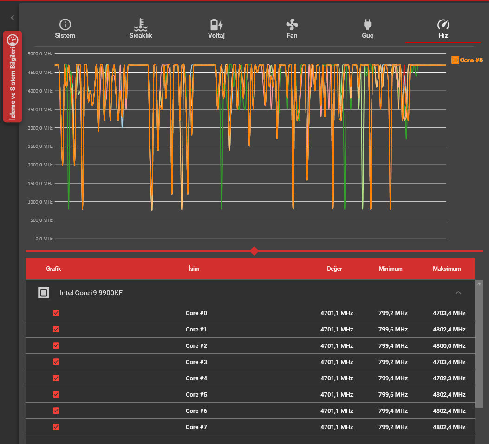This screenshot has height=444, width=489.
Task: Select the Core #7 row name
Action: [196, 427]
